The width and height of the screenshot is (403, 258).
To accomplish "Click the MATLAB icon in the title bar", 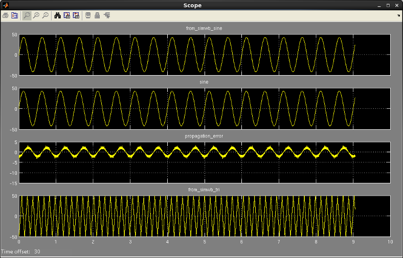I will pyautogui.click(x=6, y=5).
